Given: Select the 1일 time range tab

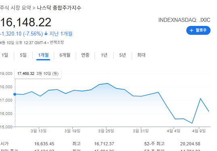Looking at the screenshot, I should coord(5,55).
